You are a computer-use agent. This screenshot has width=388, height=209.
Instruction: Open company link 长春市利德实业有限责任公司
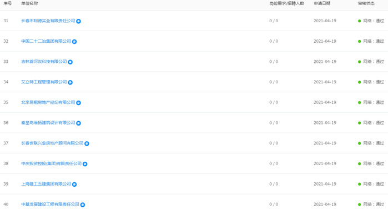point(48,21)
